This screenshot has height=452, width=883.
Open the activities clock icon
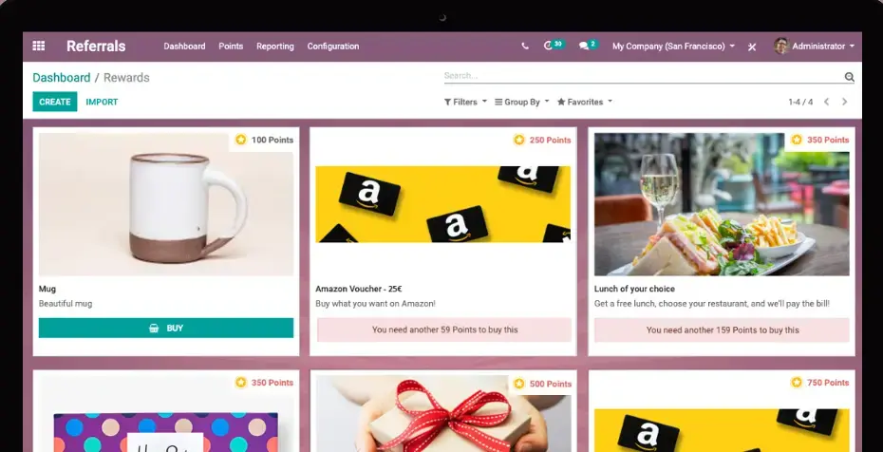tap(549, 46)
